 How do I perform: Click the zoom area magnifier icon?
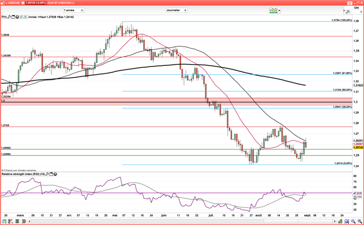point(347,221)
